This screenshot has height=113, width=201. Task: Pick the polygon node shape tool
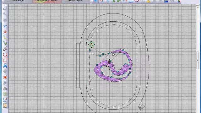[x=5, y=49]
